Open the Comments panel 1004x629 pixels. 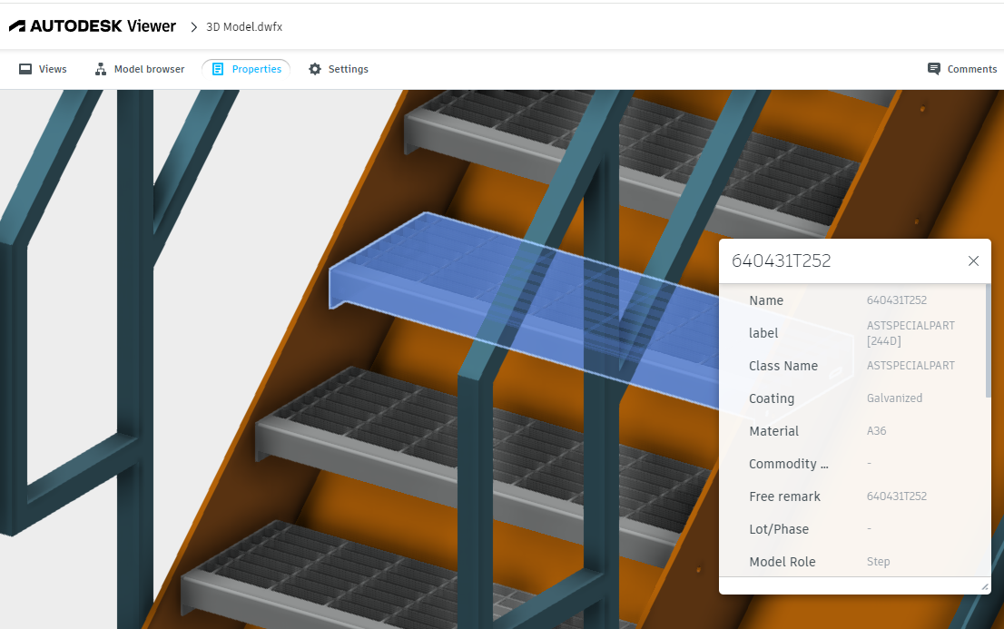[962, 69]
